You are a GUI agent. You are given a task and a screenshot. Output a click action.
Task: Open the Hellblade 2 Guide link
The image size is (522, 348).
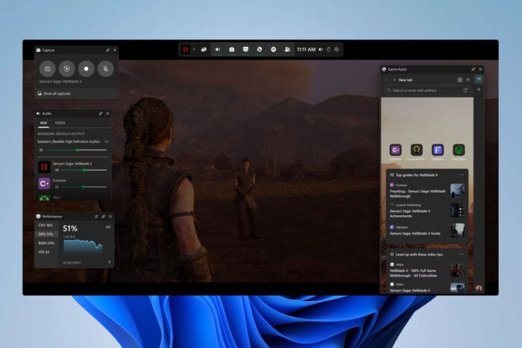click(415, 233)
